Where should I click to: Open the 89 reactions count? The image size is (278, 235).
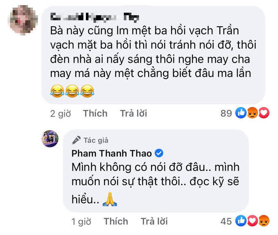(226, 113)
